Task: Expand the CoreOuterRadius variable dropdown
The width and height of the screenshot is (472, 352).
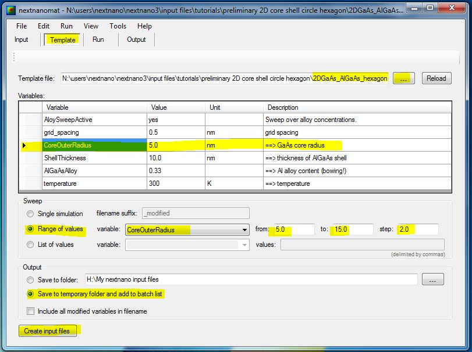Action: point(244,230)
